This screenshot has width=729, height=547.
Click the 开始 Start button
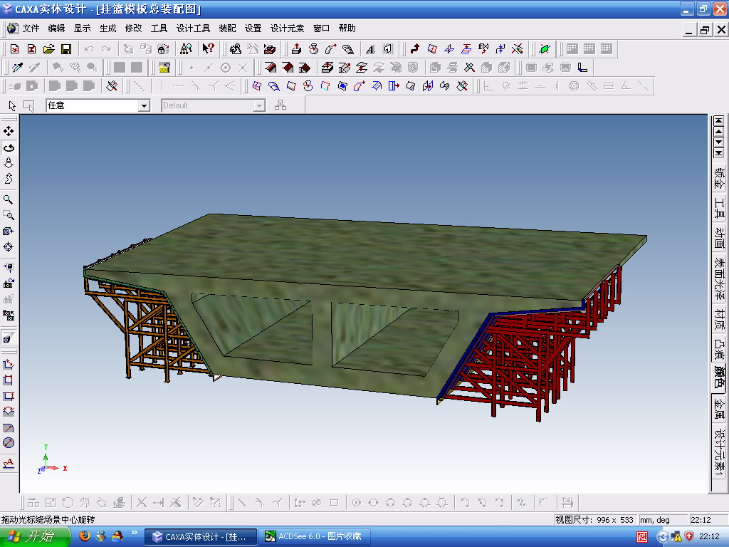(31, 536)
